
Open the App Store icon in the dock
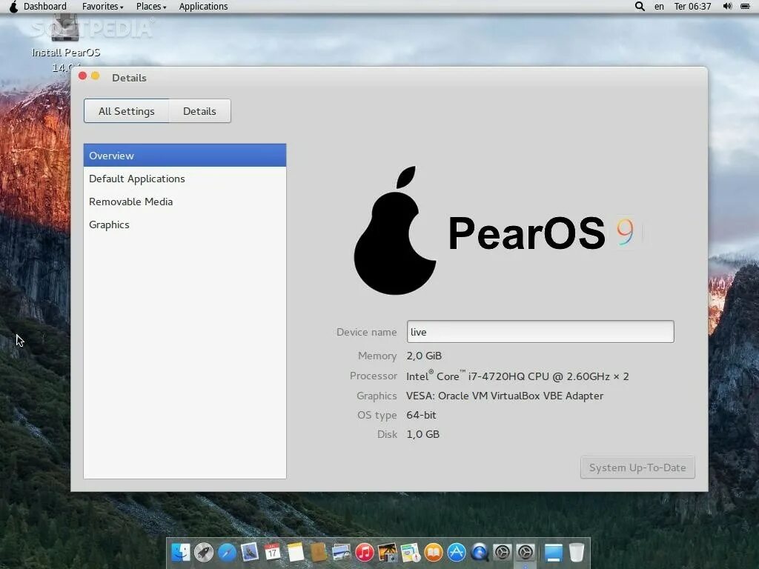coord(458,552)
